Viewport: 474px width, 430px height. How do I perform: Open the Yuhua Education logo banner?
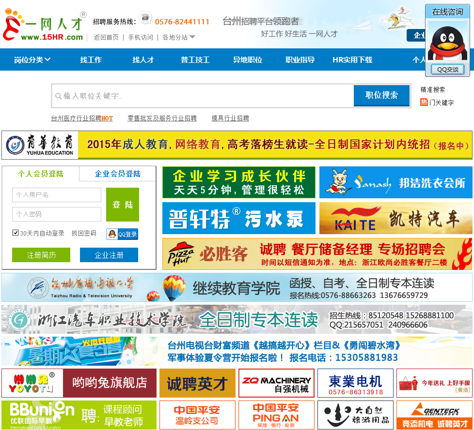[237, 145]
